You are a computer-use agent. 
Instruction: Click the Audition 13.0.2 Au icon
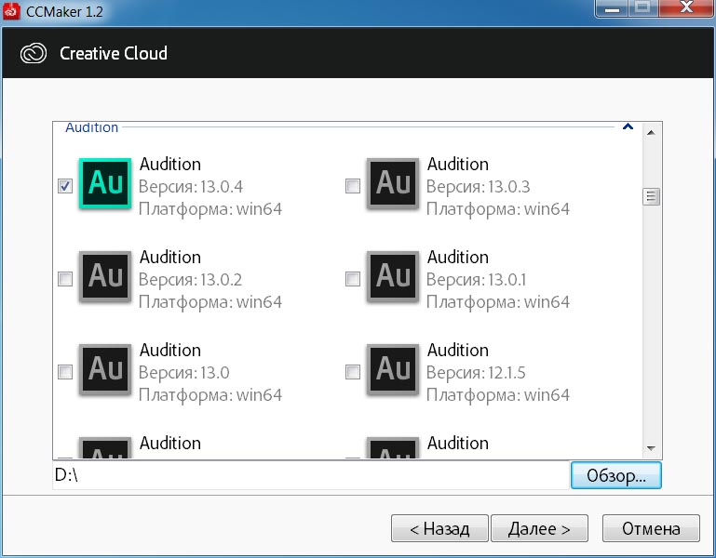(x=105, y=276)
